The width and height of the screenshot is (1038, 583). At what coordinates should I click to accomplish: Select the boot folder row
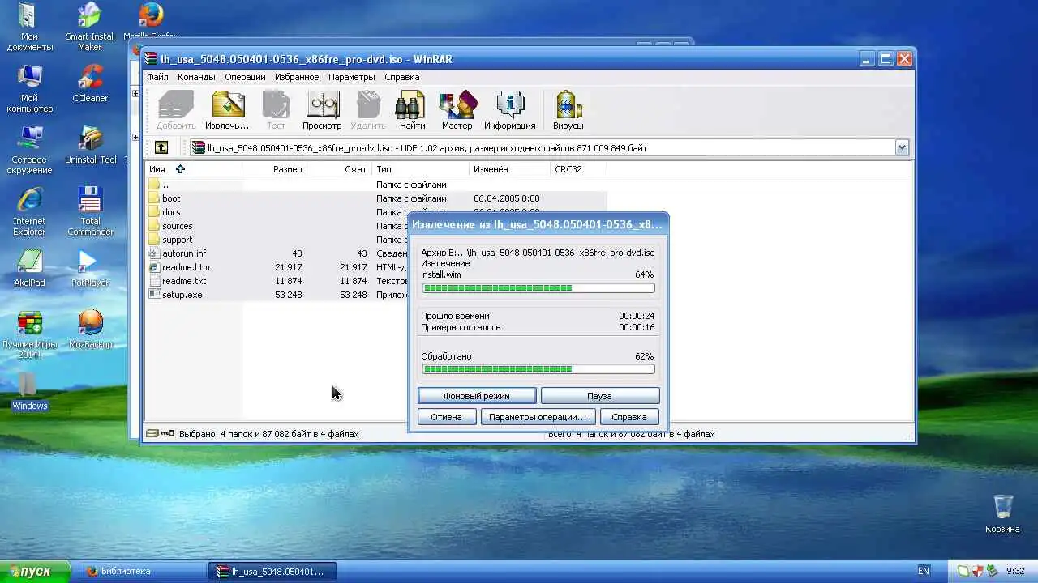click(376, 198)
